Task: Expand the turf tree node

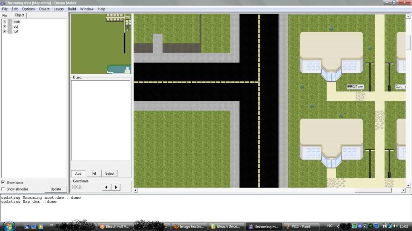Action: point(4,31)
